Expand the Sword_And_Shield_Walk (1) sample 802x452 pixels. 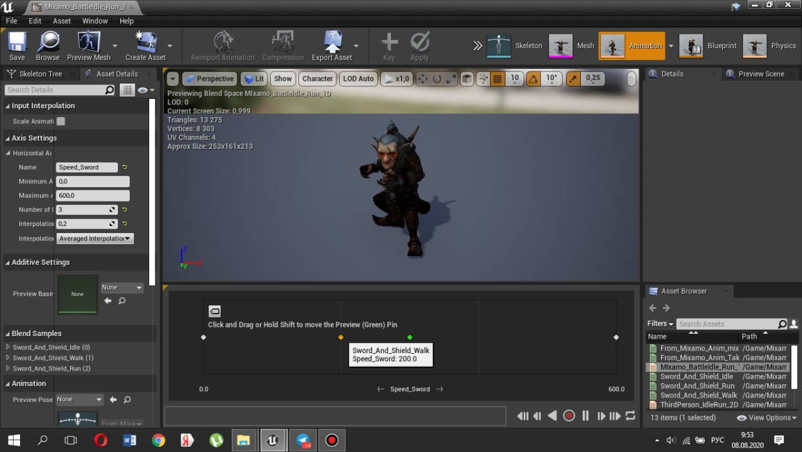[8, 358]
